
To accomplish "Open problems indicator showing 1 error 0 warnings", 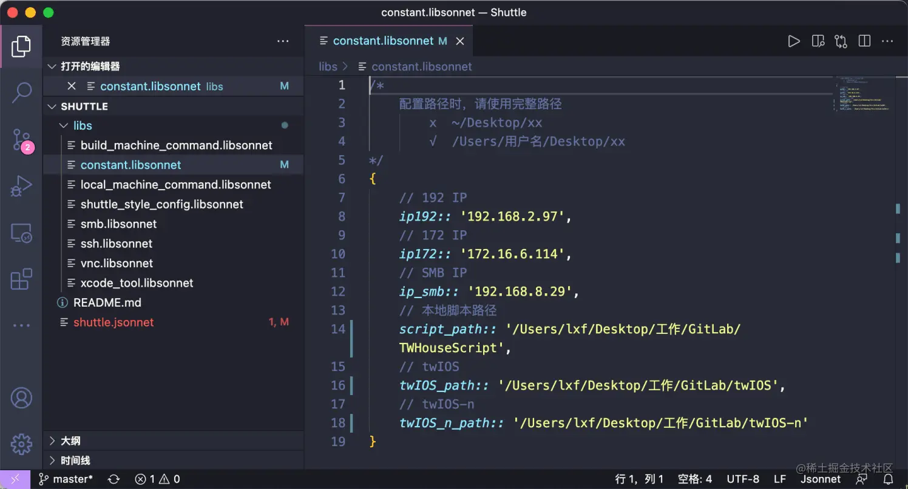I will coord(157,479).
